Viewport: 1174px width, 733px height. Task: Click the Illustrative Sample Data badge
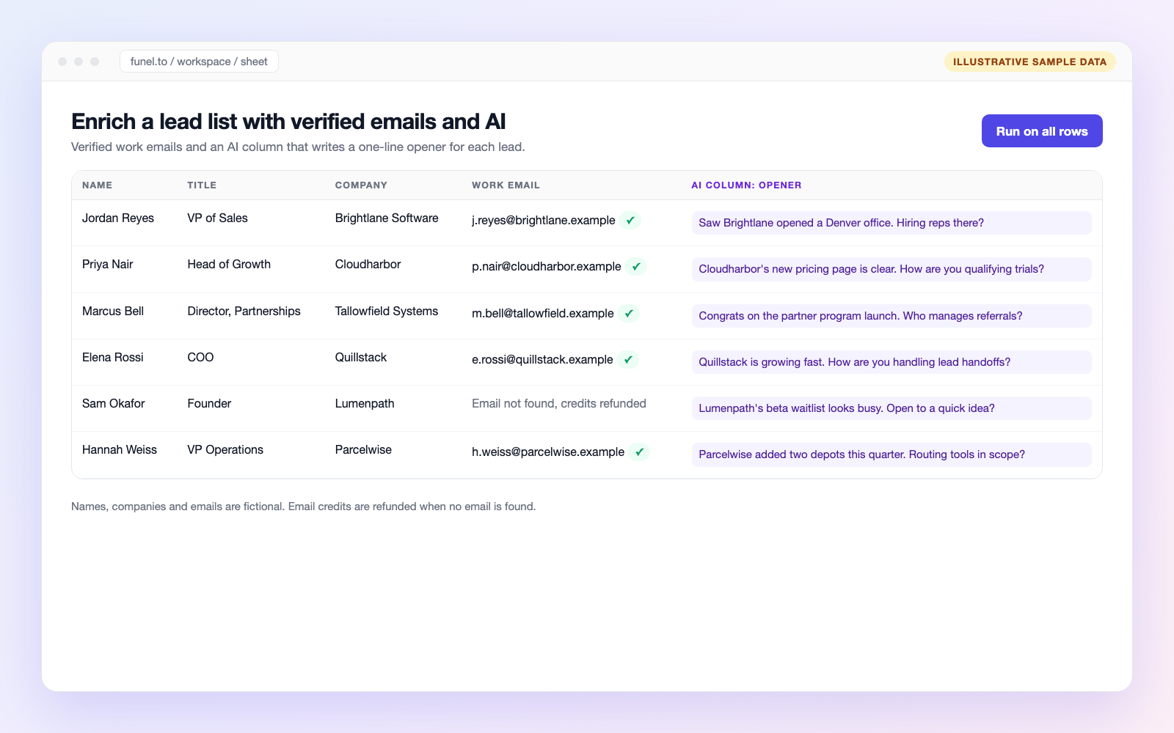click(1030, 62)
